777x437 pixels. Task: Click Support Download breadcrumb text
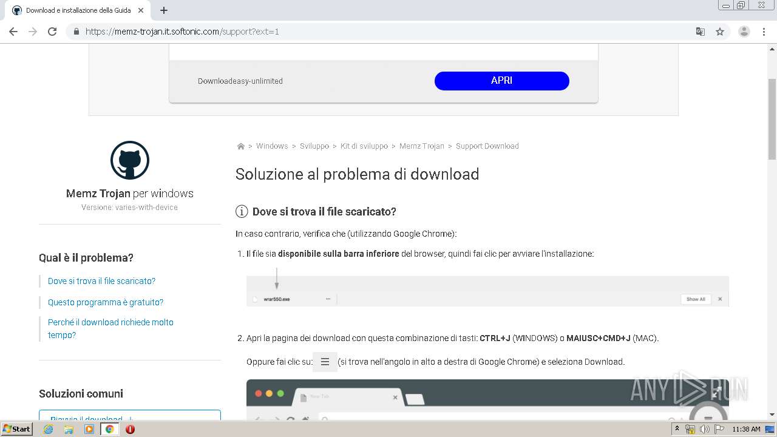[x=487, y=146]
